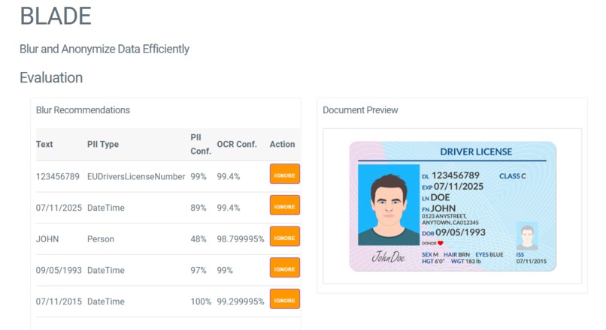This screenshot has width=606, height=330.
Task: Click Ignore for 09/05/1993 row
Action: point(285,268)
